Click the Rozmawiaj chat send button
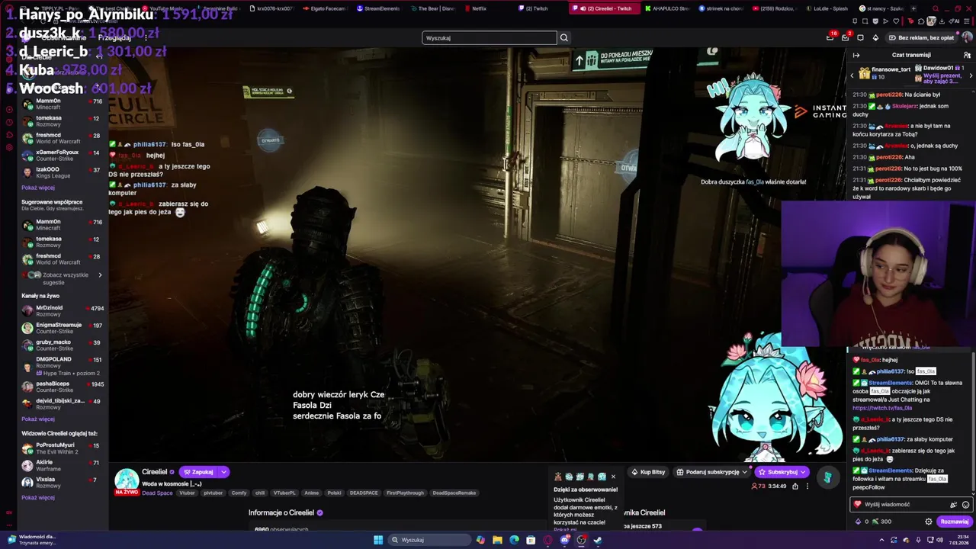976x549 pixels. (954, 522)
